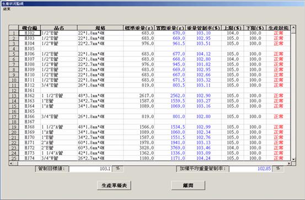
Task: Open the 結束 menu
Action: [7, 9]
